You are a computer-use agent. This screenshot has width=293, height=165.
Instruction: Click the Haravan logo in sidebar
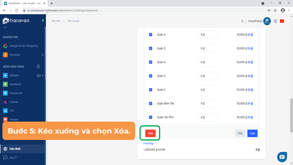16,20
